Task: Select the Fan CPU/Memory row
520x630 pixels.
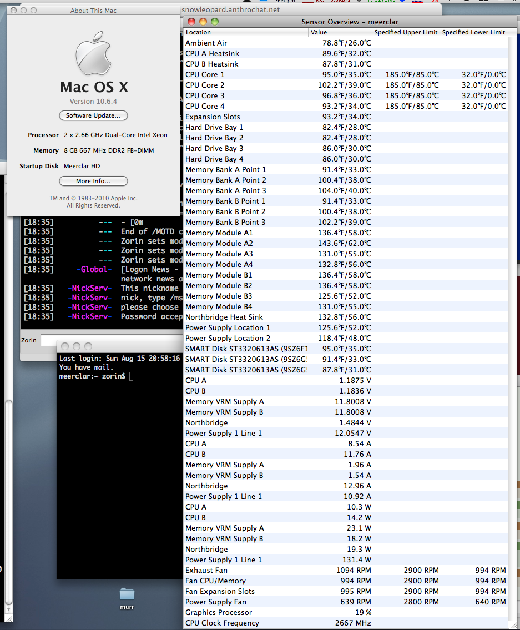Action: point(346,581)
